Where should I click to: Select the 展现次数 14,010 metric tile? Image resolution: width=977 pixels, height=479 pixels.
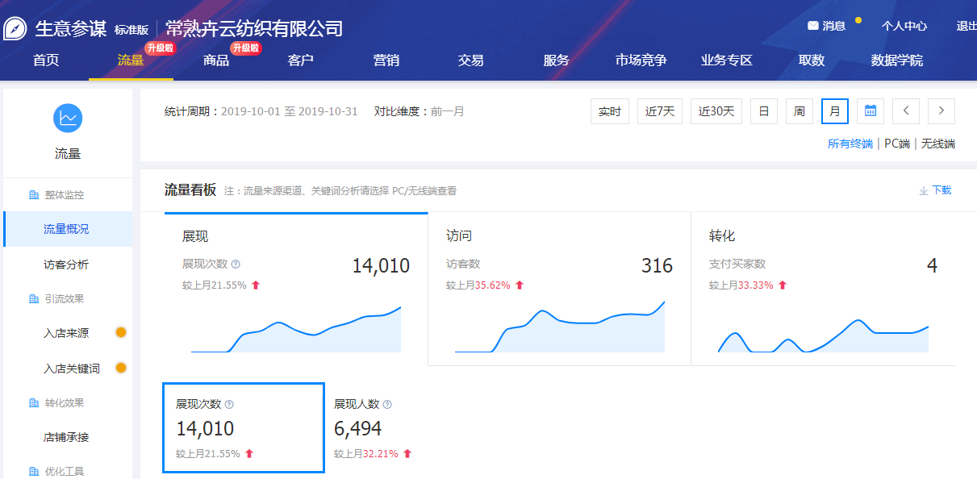coord(244,427)
